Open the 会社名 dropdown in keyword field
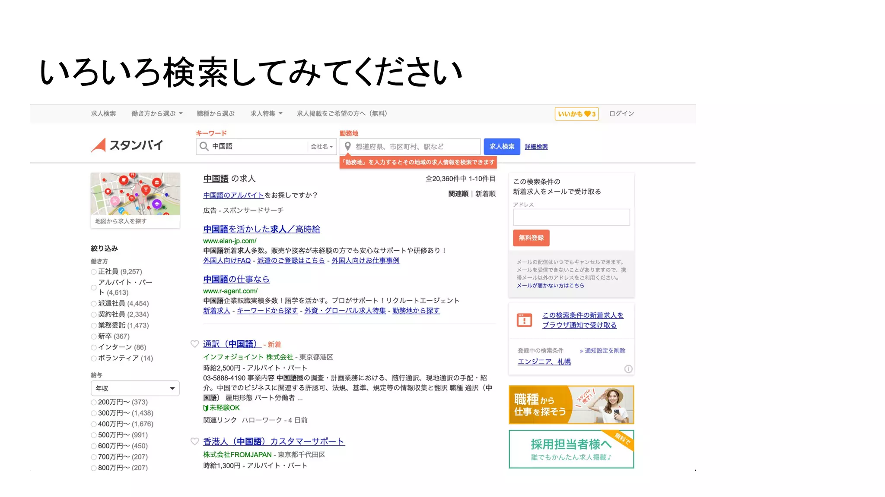The image size is (885, 497). point(322,147)
